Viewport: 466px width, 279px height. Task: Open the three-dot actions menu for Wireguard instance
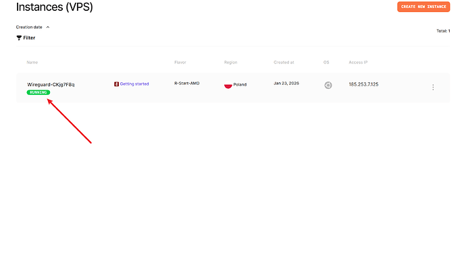pyautogui.click(x=433, y=87)
